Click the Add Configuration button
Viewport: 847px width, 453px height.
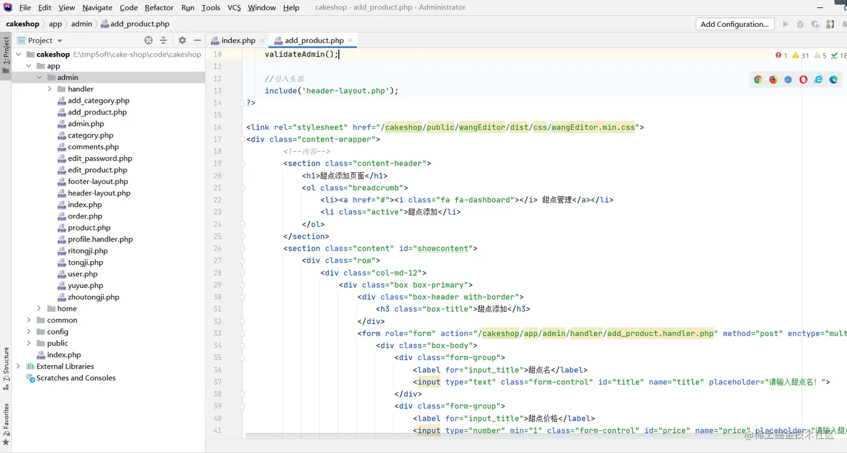[x=735, y=24]
